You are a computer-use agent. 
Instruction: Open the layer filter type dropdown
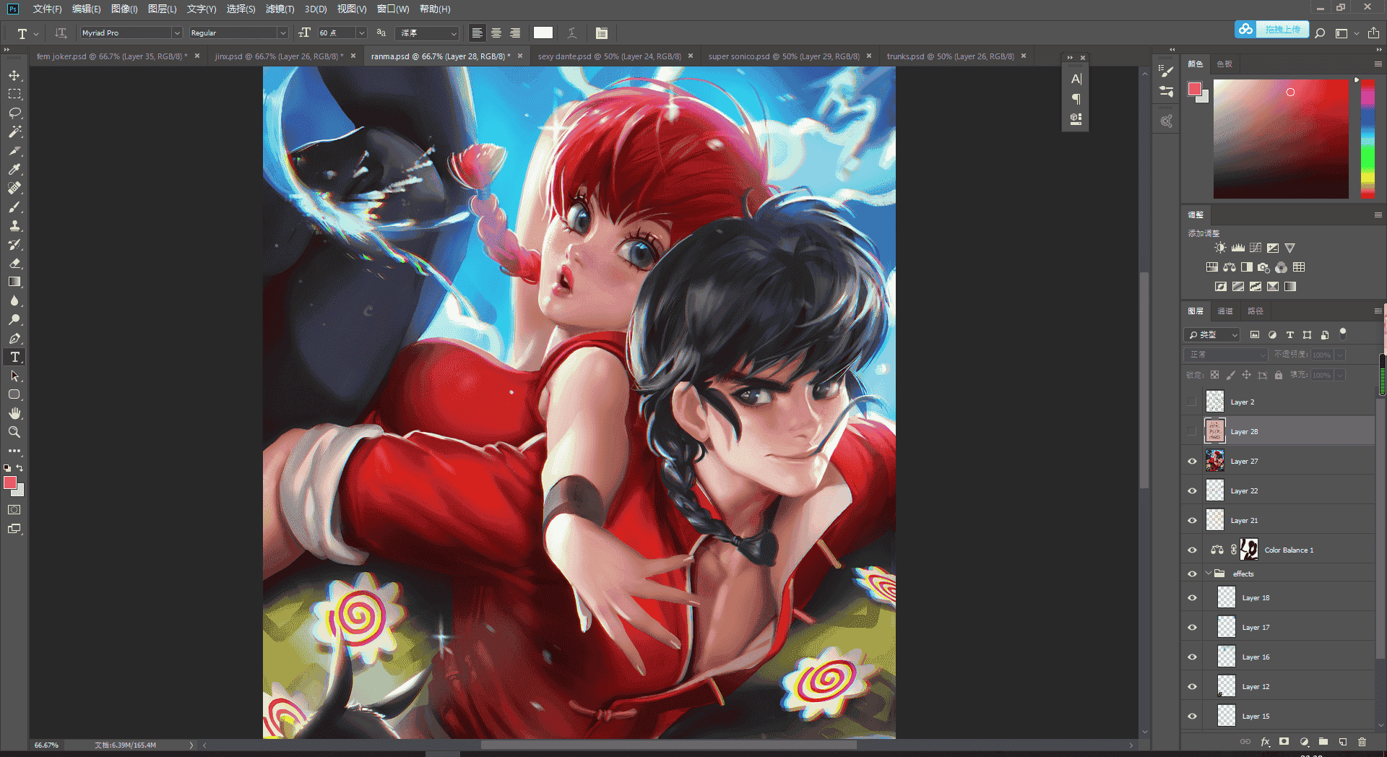1211,335
